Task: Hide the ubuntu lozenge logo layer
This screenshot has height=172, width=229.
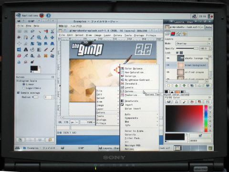Action: [x=168, y=58]
